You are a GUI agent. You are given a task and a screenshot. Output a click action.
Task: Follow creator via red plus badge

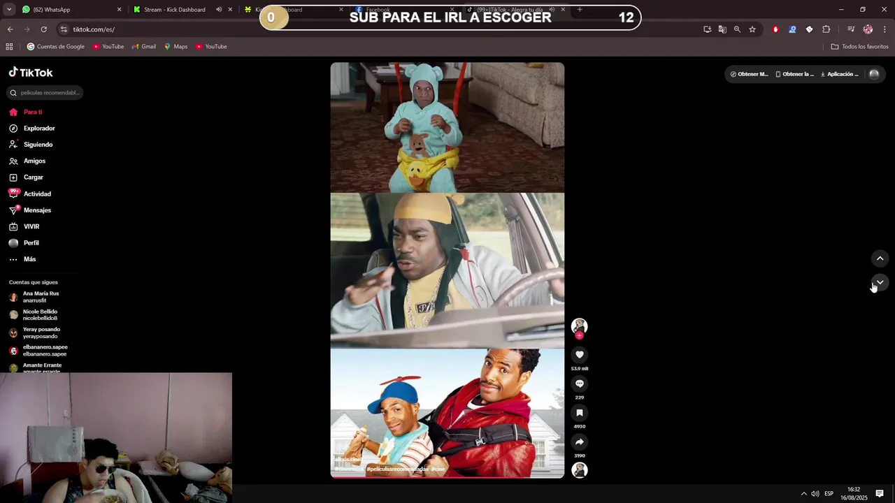pyautogui.click(x=579, y=335)
